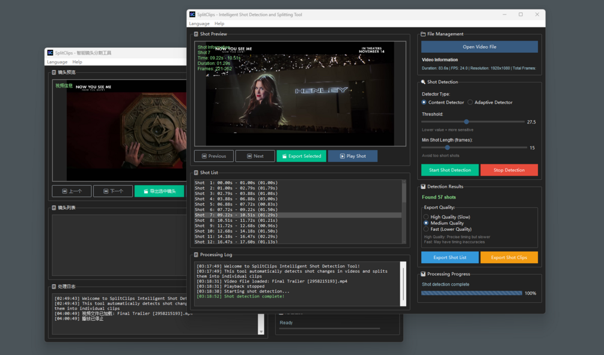Click the 下一个 button in Chinese window
The height and width of the screenshot is (355, 604).
click(x=113, y=191)
